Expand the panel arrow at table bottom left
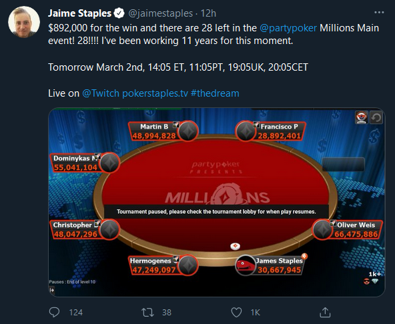The image size is (395, 324). 52,290
